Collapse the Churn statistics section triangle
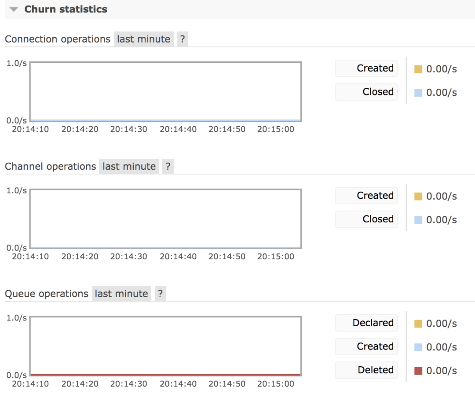475x400 pixels. point(14,9)
